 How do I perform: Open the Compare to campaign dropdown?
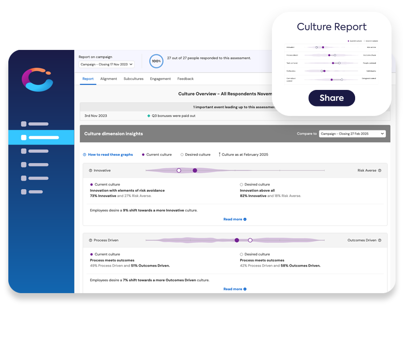click(x=352, y=134)
